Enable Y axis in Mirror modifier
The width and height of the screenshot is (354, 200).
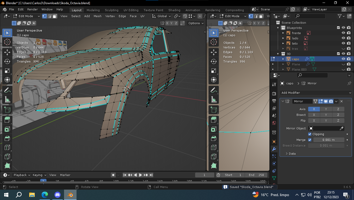click(x=326, y=109)
